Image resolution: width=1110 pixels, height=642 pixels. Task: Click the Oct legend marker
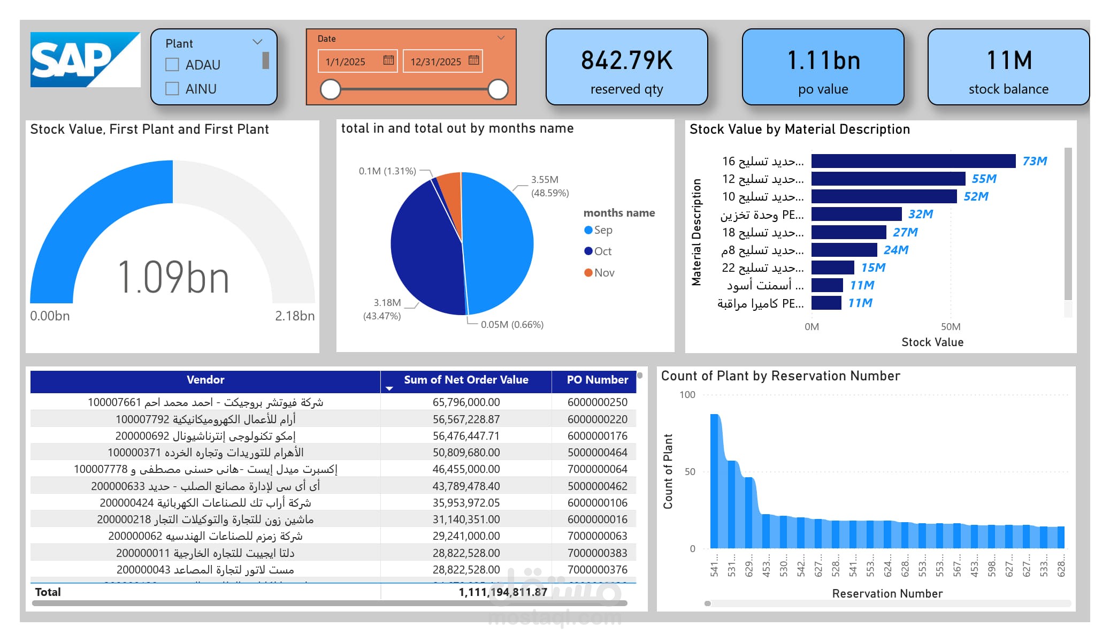pos(588,251)
